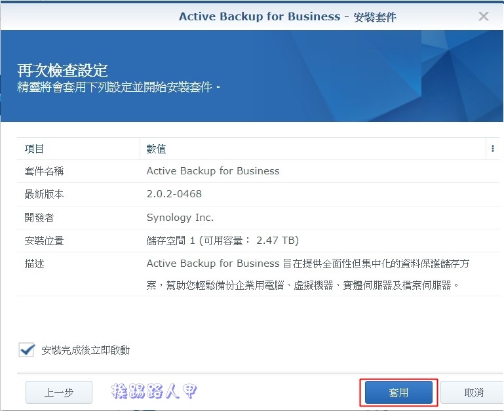This screenshot has width=504, height=411.
Task: Click the 數值 column header
Action: click(313, 149)
